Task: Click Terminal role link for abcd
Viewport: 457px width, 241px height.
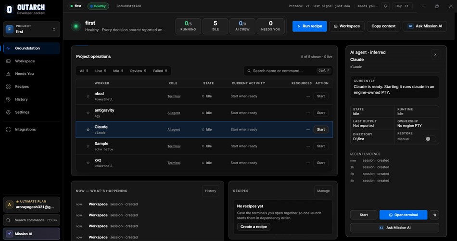Action: click(x=174, y=96)
